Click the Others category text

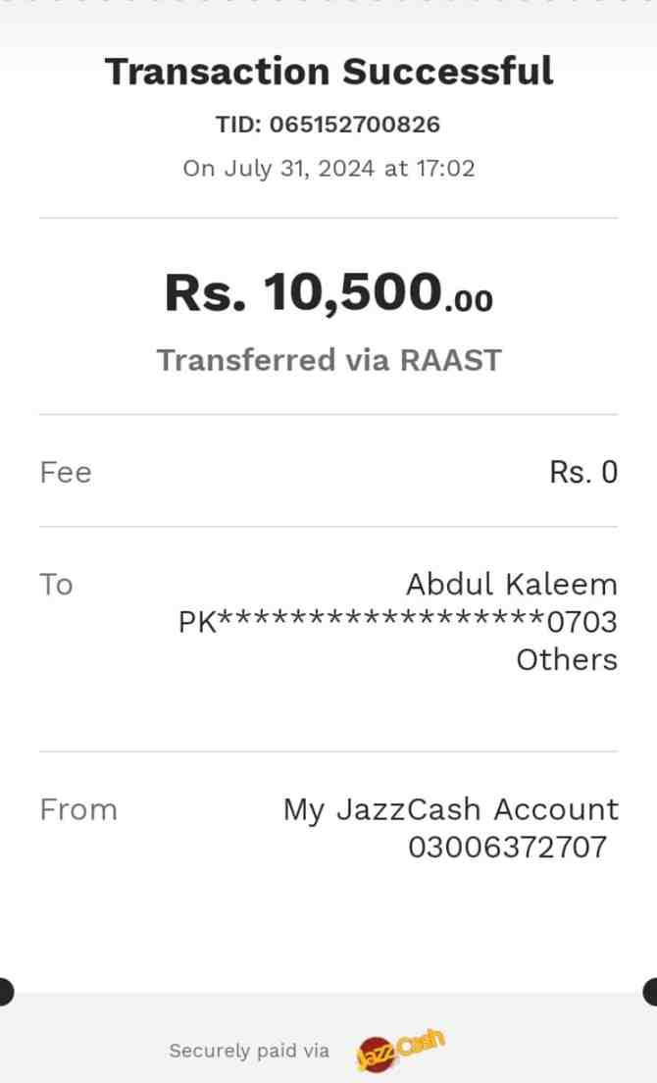pyautogui.click(x=567, y=659)
